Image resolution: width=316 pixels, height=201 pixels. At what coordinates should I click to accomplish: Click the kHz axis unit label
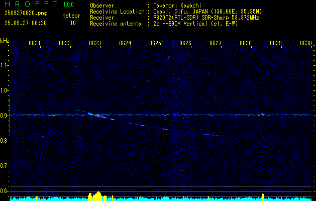[x=5, y=41]
